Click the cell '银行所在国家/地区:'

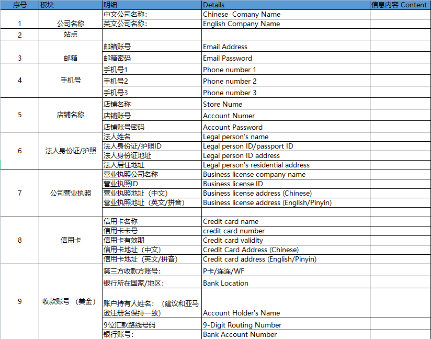(152, 282)
